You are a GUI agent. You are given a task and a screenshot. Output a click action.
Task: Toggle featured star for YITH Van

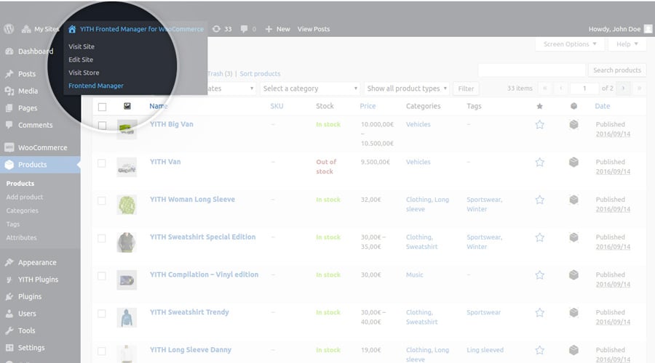[540, 162]
